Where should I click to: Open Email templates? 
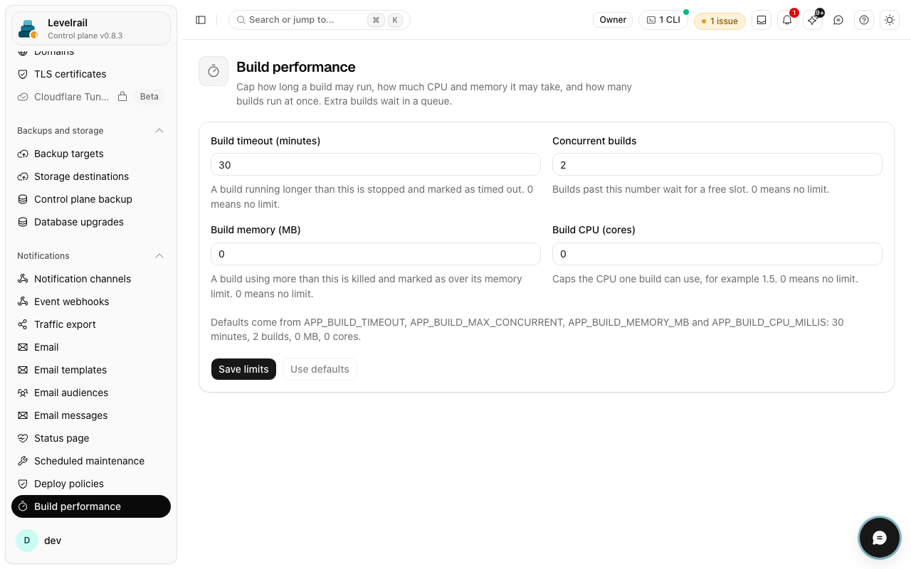91,370
